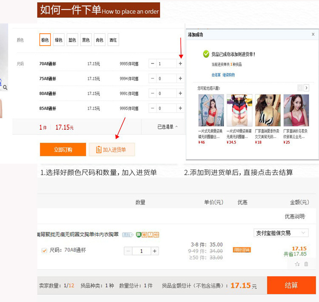Click the 3-8 件: 35.00 price tier
319x302 pixels.
coord(207,245)
